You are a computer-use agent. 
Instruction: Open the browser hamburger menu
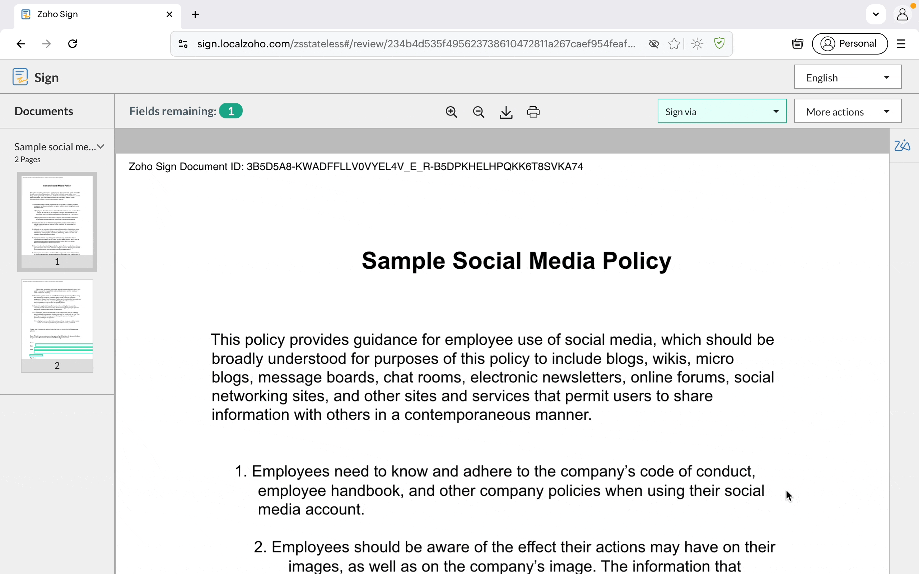901,44
